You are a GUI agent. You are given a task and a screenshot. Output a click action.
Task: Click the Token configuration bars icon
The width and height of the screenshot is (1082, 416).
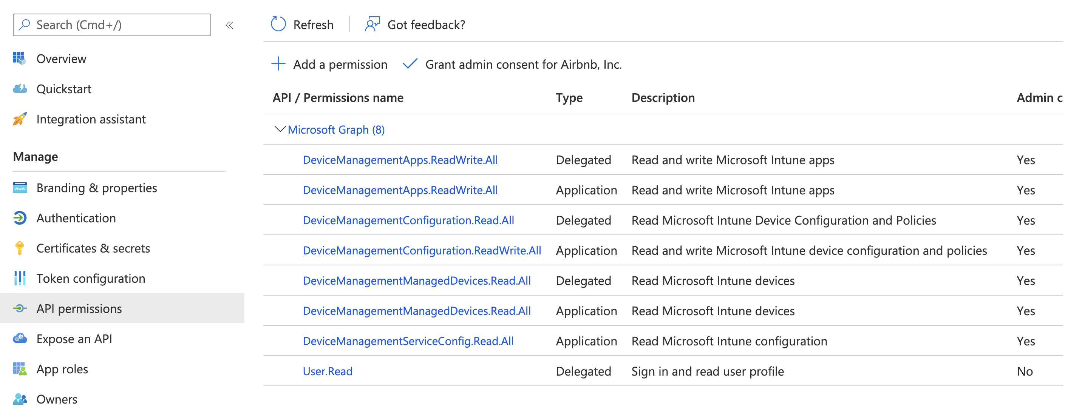click(x=20, y=278)
